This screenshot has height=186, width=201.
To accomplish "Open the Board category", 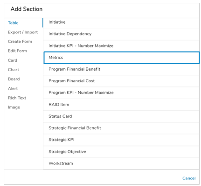I will pos(14,79).
